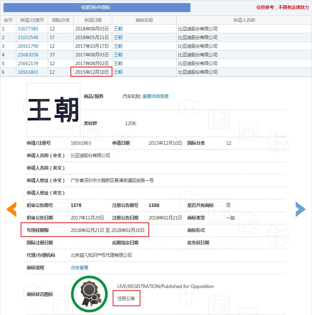This screenshot has width=312, height=315.
Task: Click the 序号 column header
Action: [8, 20]
